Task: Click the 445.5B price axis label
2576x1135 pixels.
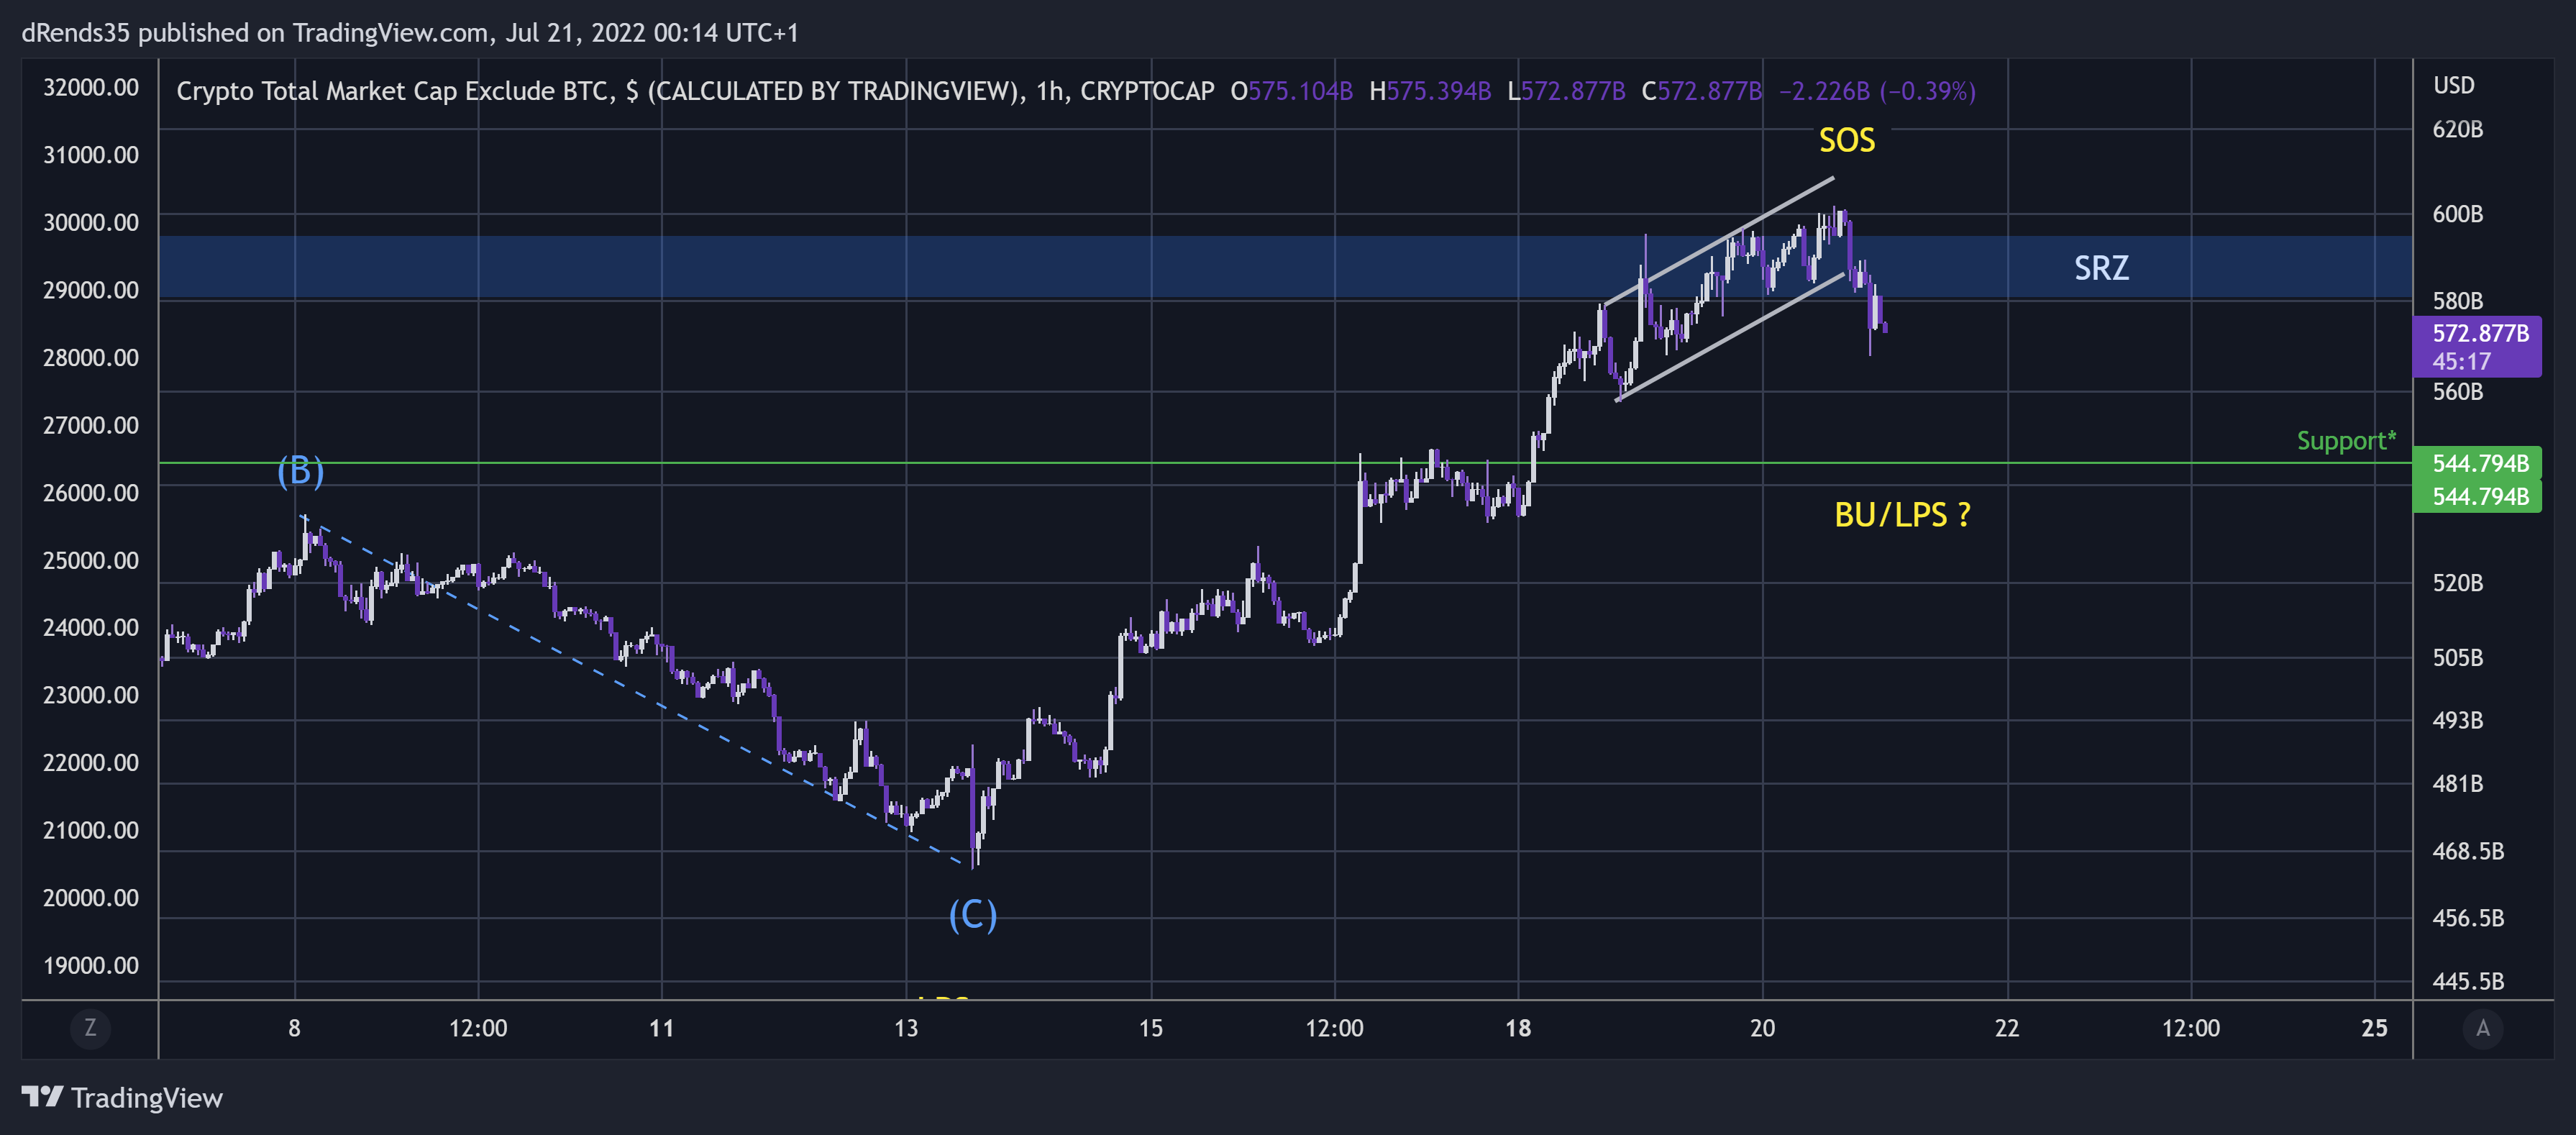Action: pos(2467,981)
